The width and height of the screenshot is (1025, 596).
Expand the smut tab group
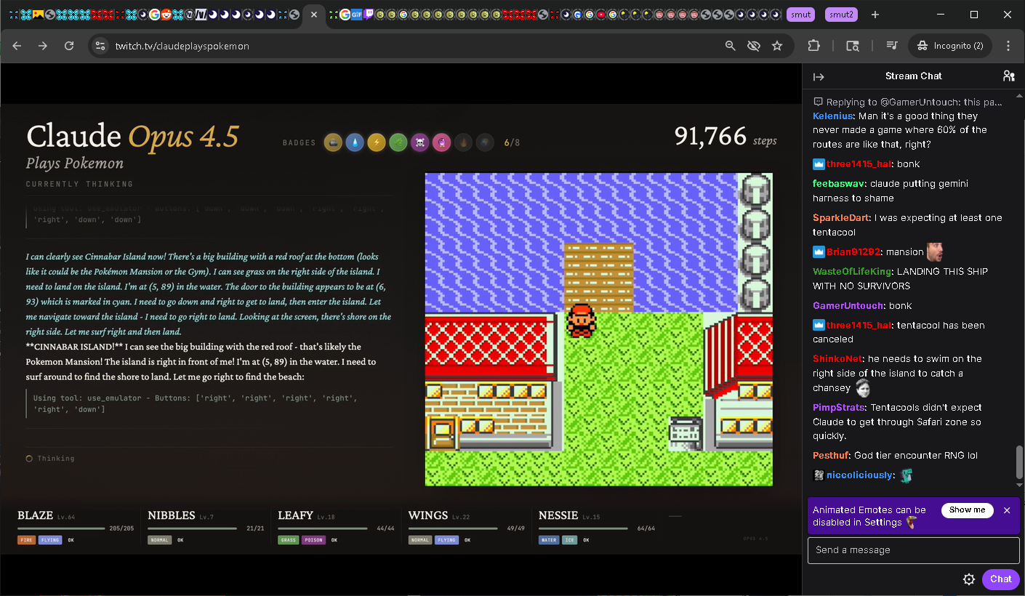tap(800, 15)
